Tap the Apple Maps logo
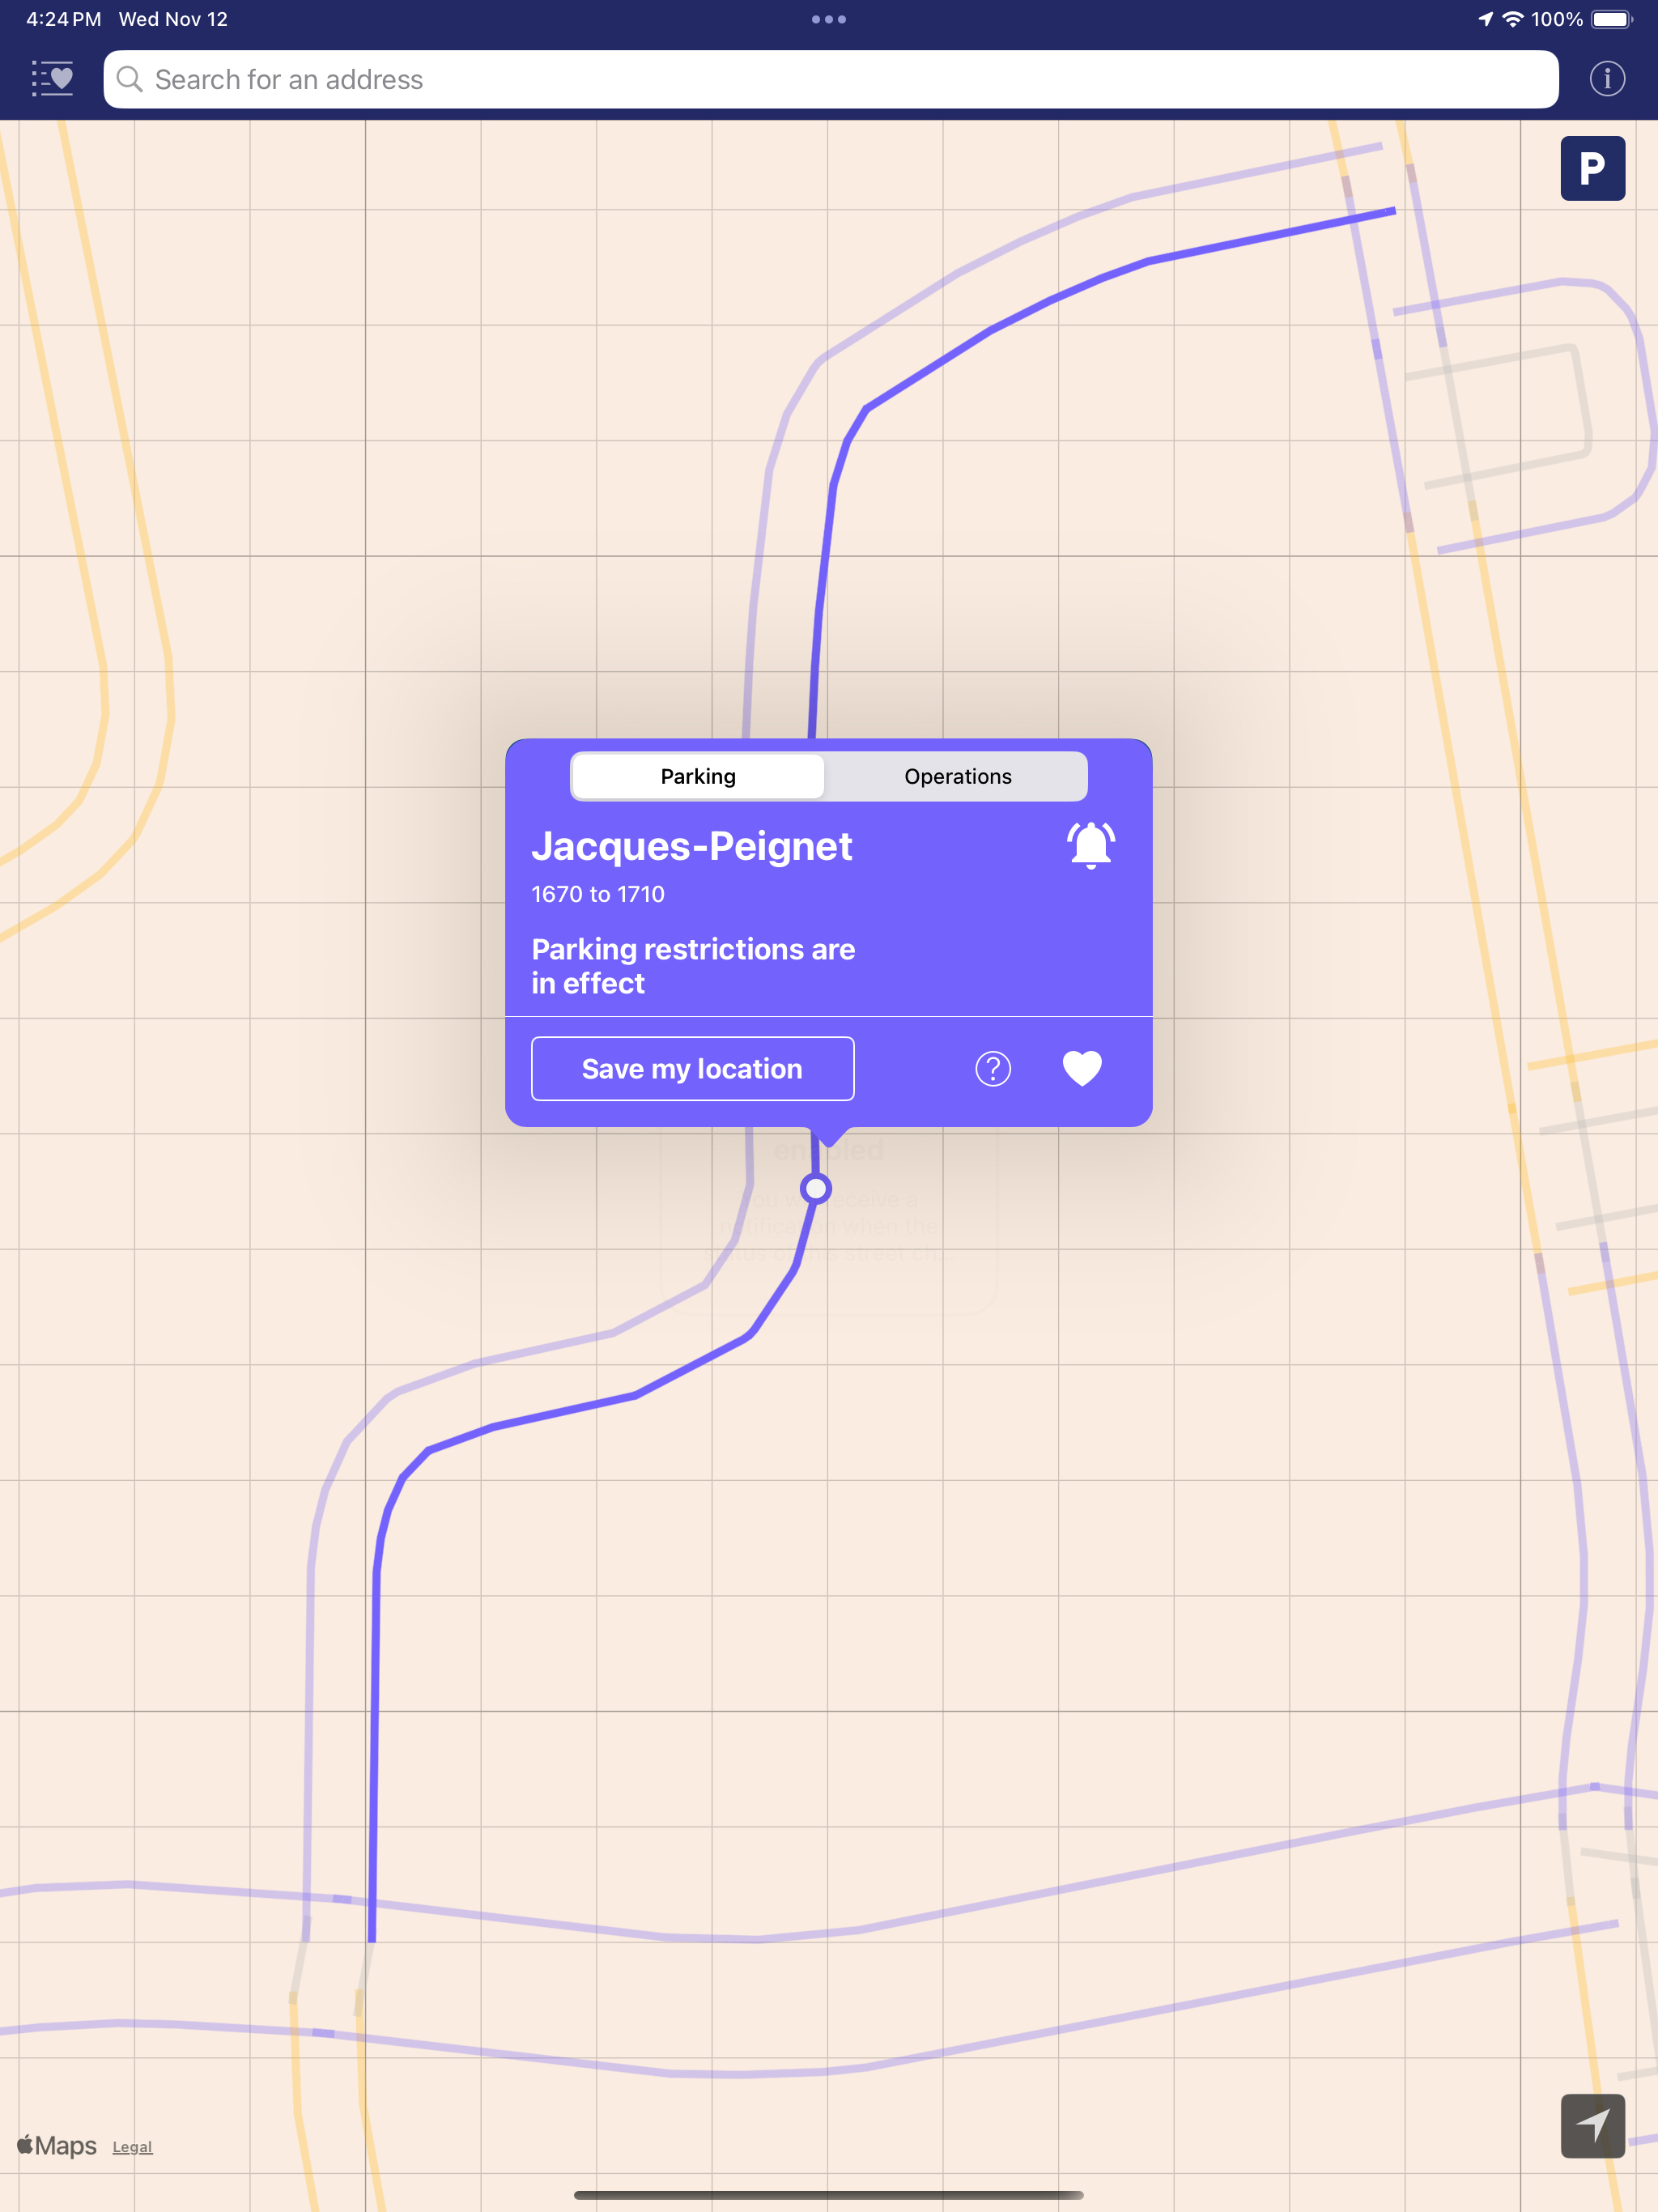 [x=57, y=2145]
